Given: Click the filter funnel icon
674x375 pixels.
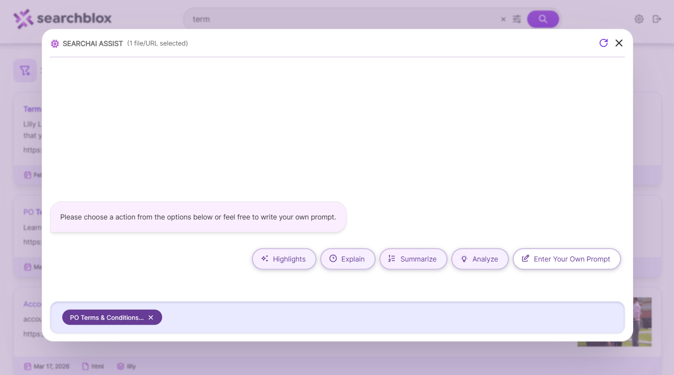Looking at the screenshot, I should (x=25, y=71).
